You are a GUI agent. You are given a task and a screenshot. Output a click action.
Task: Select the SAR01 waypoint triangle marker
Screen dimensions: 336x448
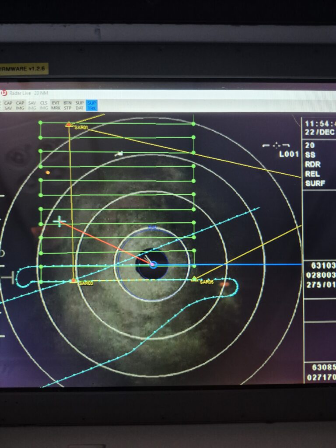pos(68,125)
